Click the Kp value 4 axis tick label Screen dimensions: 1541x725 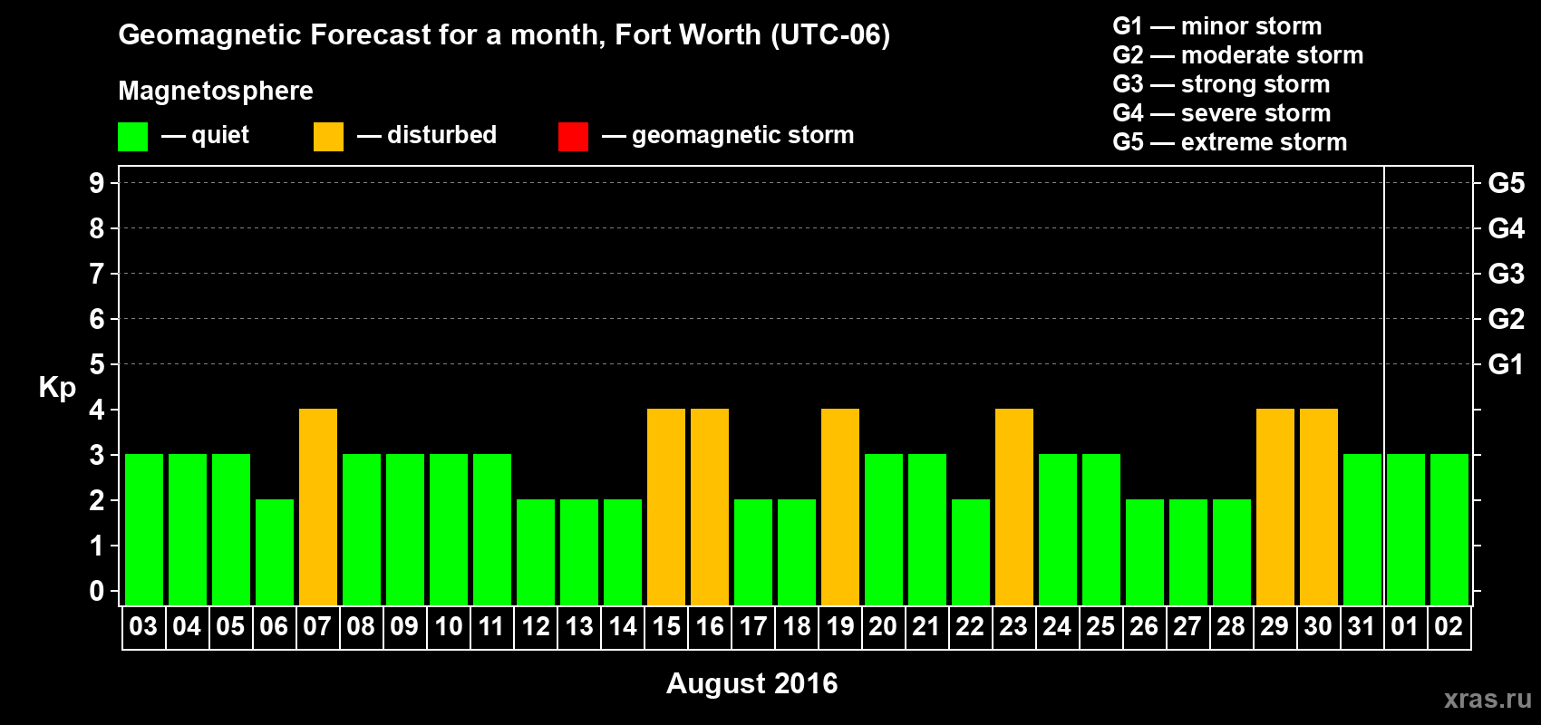(x=97, y=410)
